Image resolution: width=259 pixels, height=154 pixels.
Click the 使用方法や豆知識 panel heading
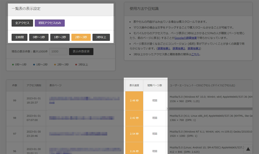point(144,9)
